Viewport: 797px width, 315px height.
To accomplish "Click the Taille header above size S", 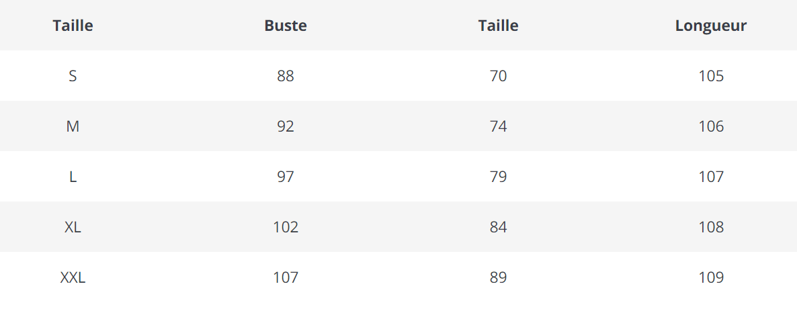I will click(73, 26).
